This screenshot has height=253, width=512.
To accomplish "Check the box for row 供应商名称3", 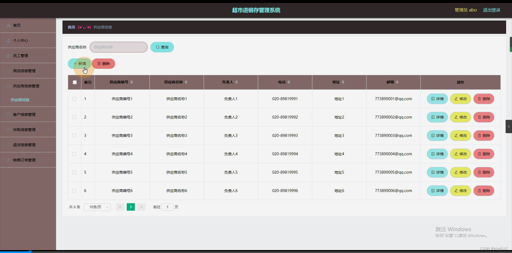I will [74, 136].
